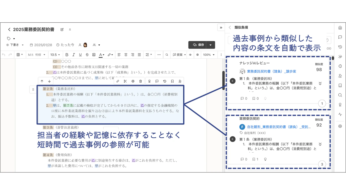Viewport: 346px width, 195px height.
Task: Open the search icon in the right sidebar
Action: click(340, 95)
